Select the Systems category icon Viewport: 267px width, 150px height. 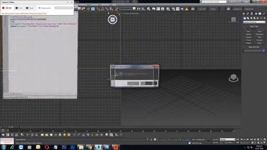(264, 18)
